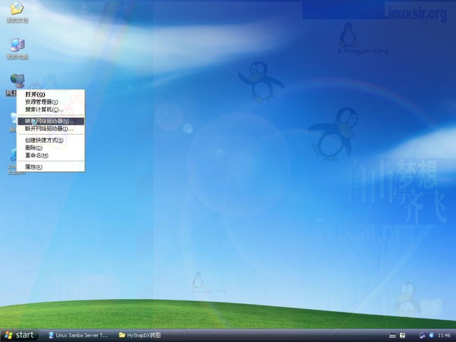
Task: Click 映射网络驱动器(N)... menu item
Action: pyautogui.click(x=51, y=121)
